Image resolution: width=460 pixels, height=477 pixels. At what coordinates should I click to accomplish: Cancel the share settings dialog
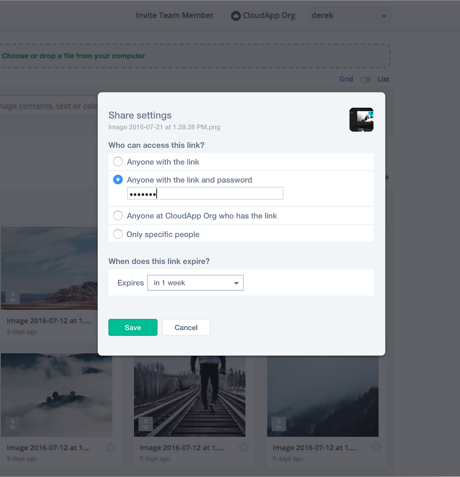[186, 327]
